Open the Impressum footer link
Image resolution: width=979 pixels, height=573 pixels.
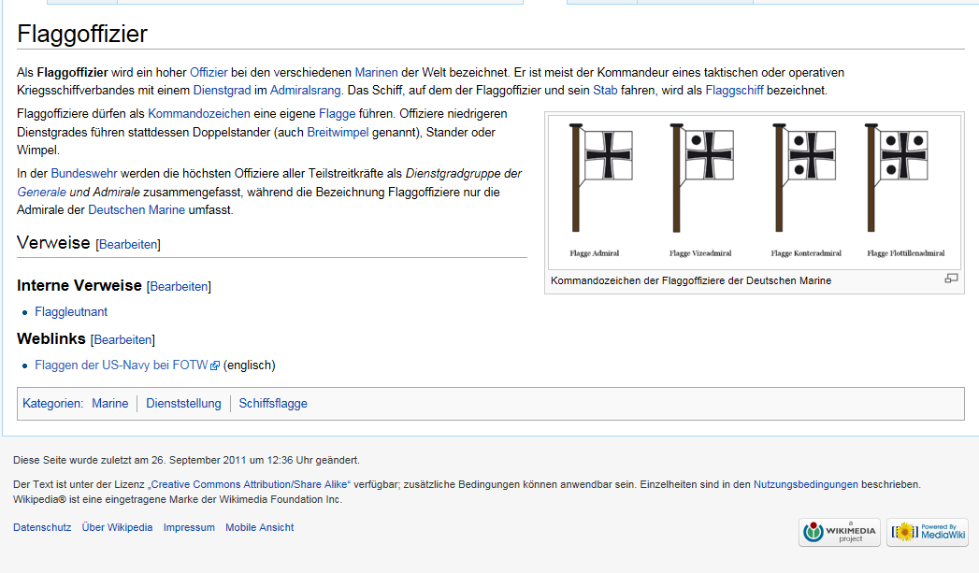click(189, 527)
